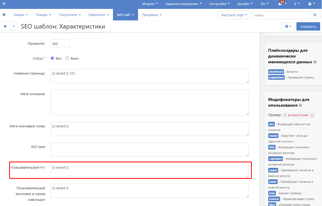Expand the Быстрый старт dropdown

(x=234, y=15)
